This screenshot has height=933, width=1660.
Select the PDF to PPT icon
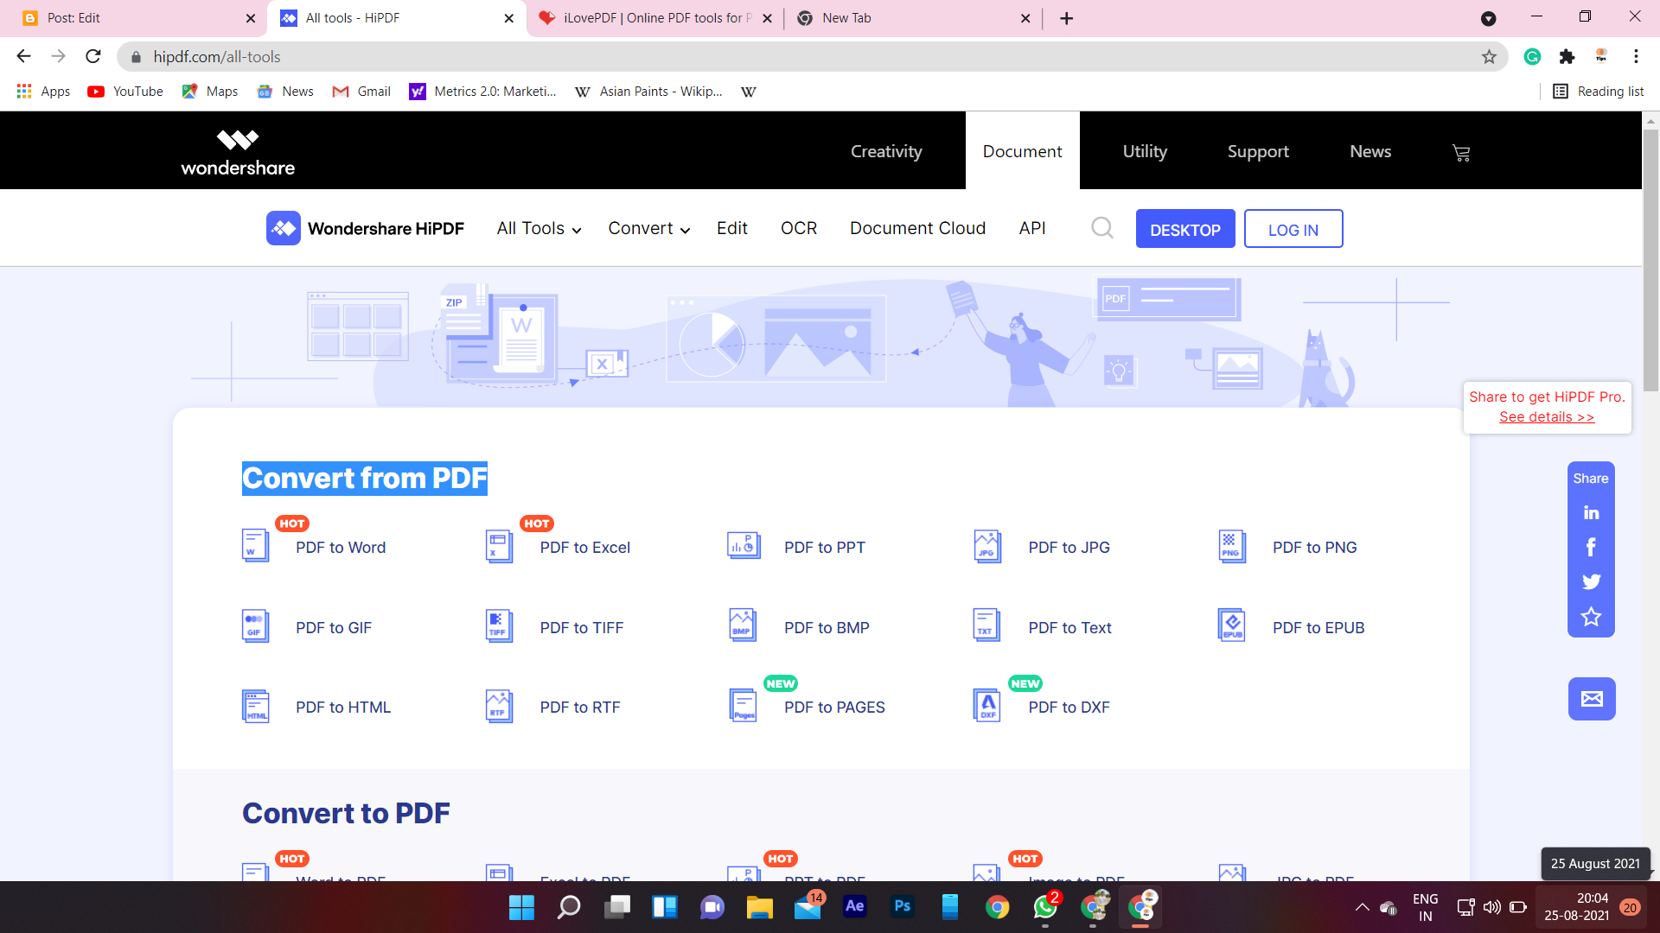tap(744, 546)
